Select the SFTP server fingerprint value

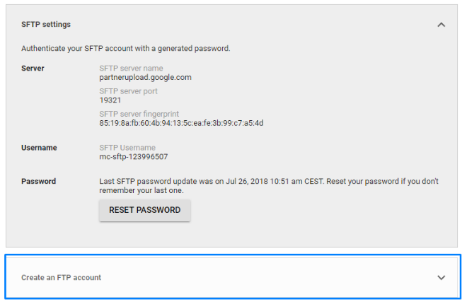click(181, 123)
